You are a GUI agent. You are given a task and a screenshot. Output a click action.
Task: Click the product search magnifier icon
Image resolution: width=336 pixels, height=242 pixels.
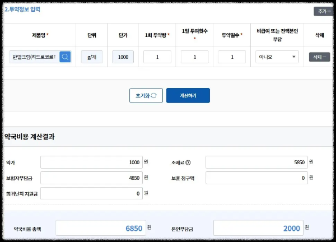tap(65, 57)
